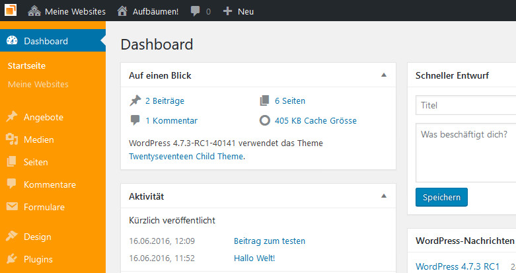Collapse the Aktivität panel
The image size is (516, 273).
point(384,196)
